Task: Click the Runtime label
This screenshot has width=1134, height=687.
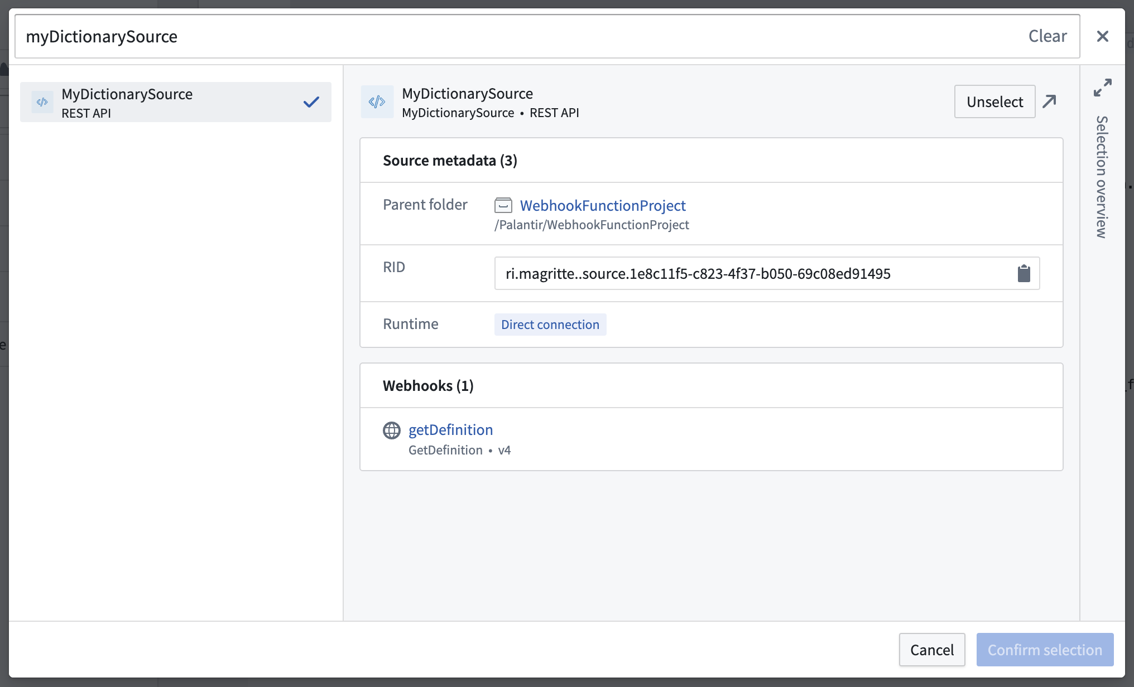Action: point(410,324)
